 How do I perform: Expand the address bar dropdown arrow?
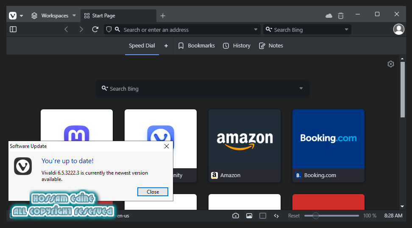[256, 29]
